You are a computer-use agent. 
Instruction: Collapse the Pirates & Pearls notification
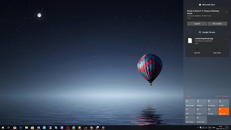coord(227,12)
